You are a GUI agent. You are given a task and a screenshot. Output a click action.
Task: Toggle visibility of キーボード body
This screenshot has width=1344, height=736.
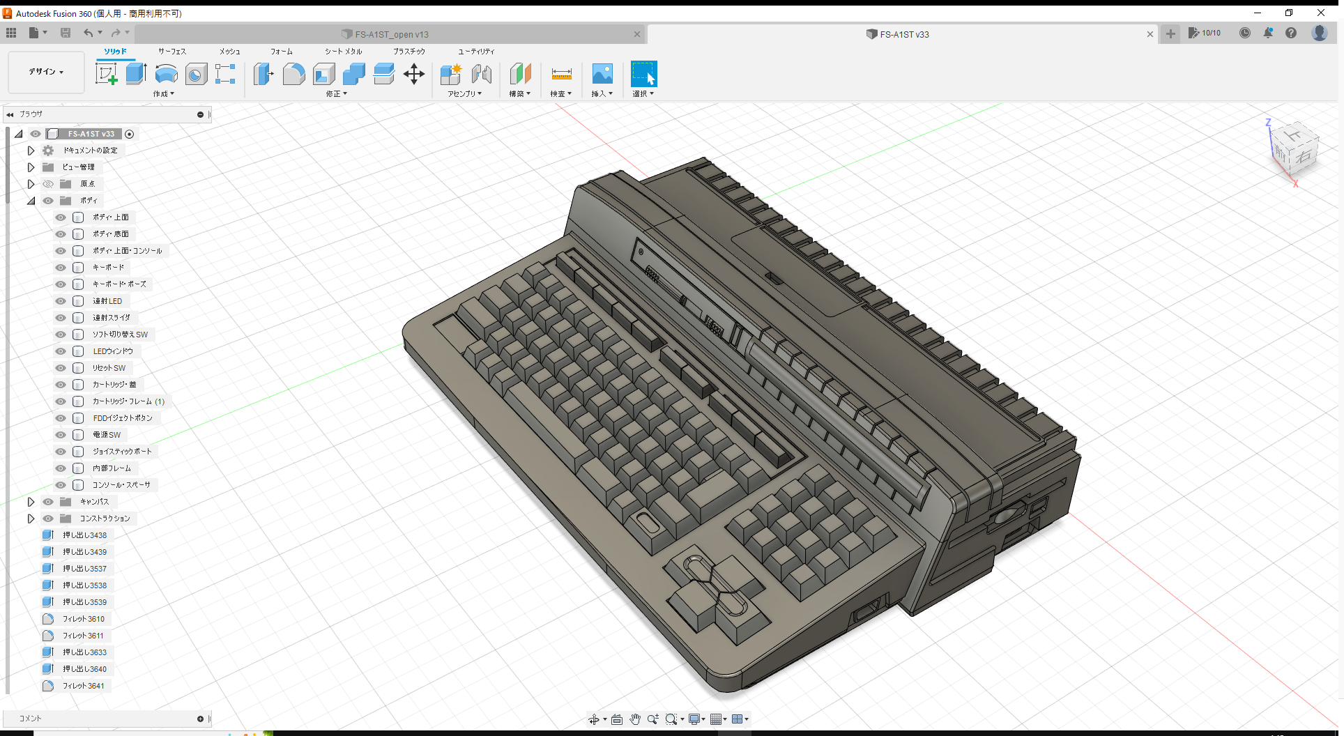coord(60,267)
